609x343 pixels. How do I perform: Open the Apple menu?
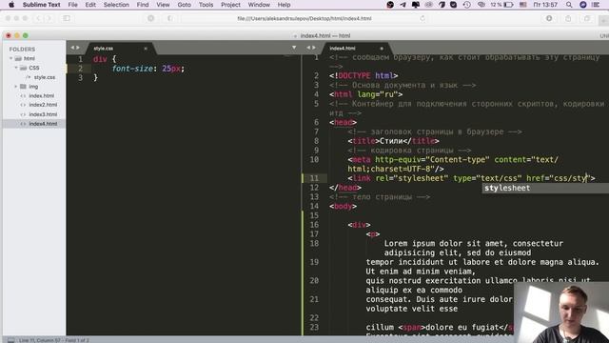[x=11, y=5]
